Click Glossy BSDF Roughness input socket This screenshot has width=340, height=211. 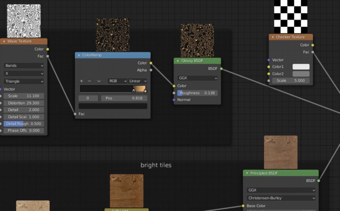[x=174, y=93]
